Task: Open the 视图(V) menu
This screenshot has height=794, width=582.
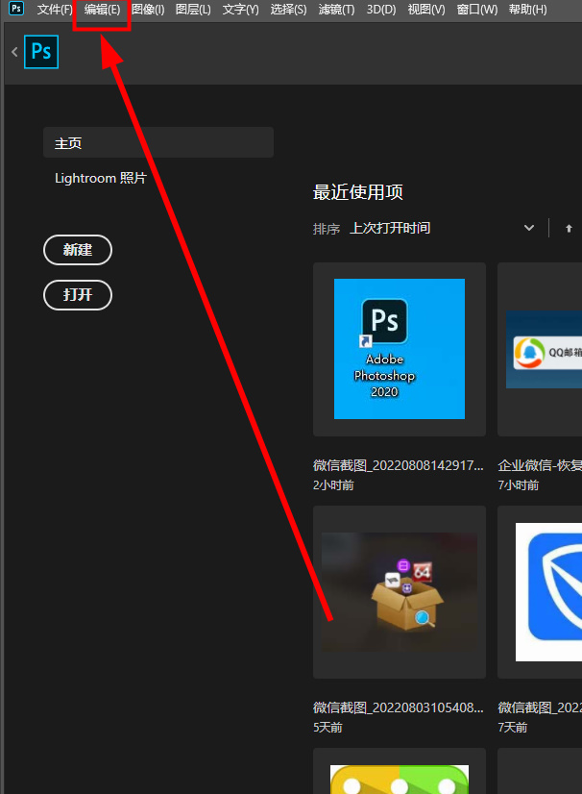Action: click(426, 10)
